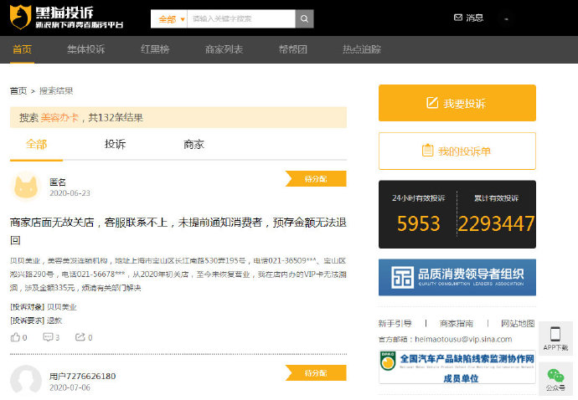Click the 我的投诉单 clipboard icon
The width and height of the screenshot is (578, 400).
(427, 151)
